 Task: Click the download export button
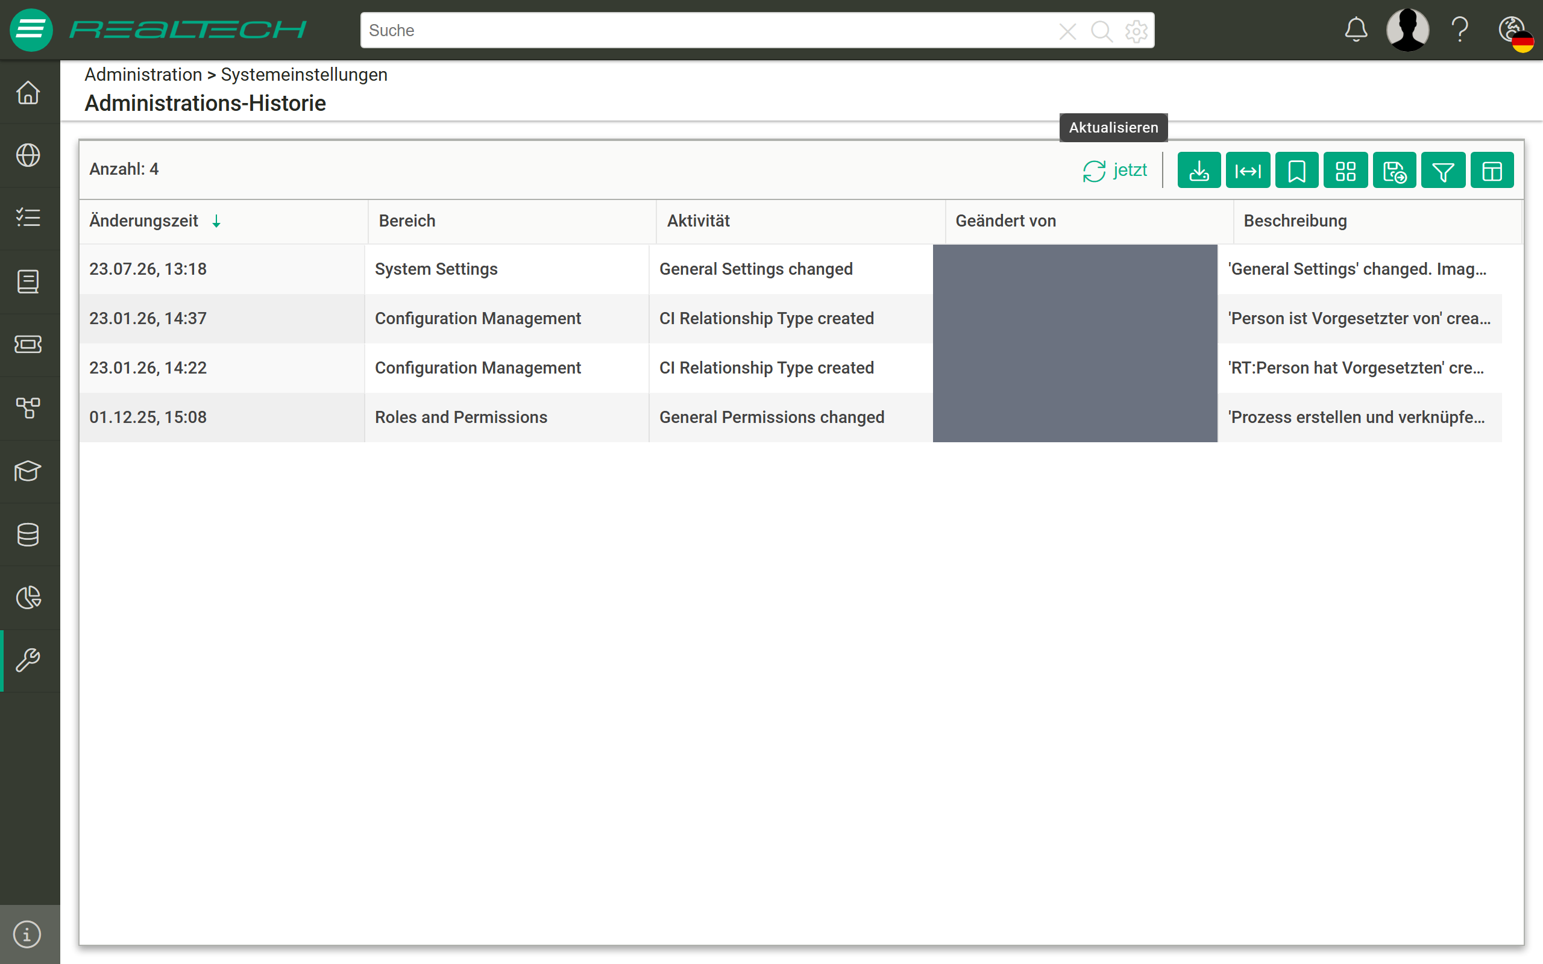tap(1199, 171)
